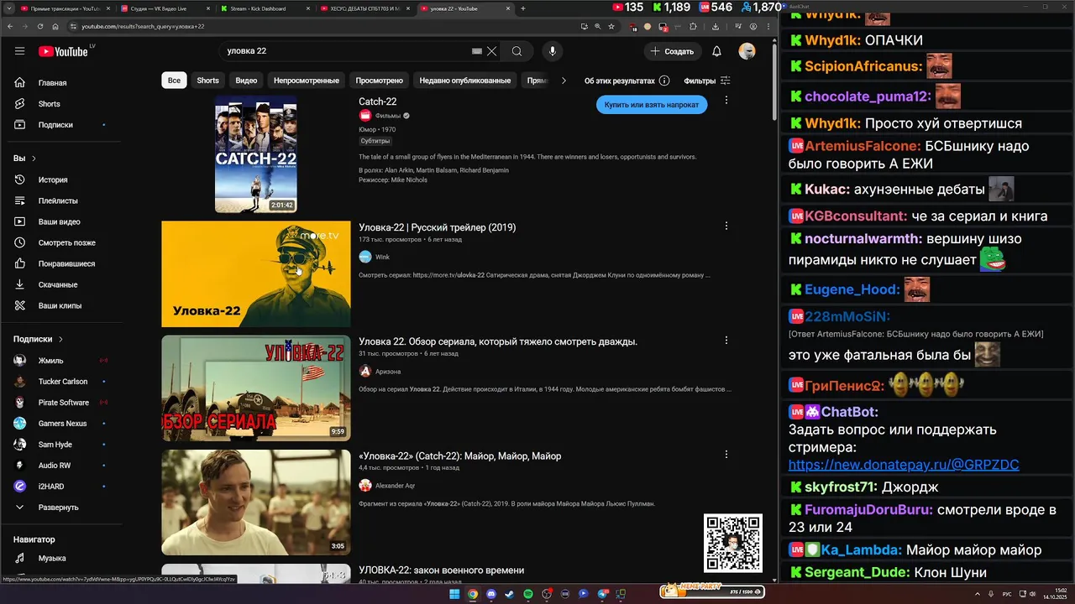Viewport: 1075px width, 604px height.
Task: Reload the page with browser refresh icon
Action: click(x=41, y=26)
